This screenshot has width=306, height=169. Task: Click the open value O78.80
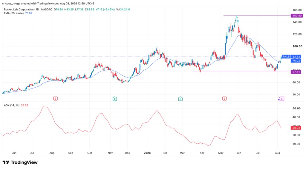[58, 9]
